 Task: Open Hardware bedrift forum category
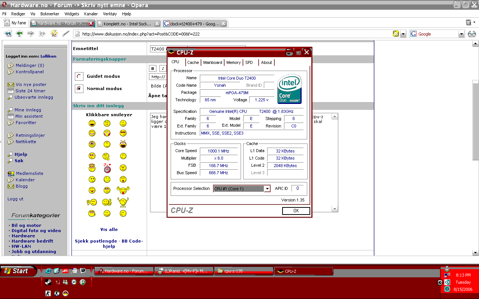coord(33,241)
